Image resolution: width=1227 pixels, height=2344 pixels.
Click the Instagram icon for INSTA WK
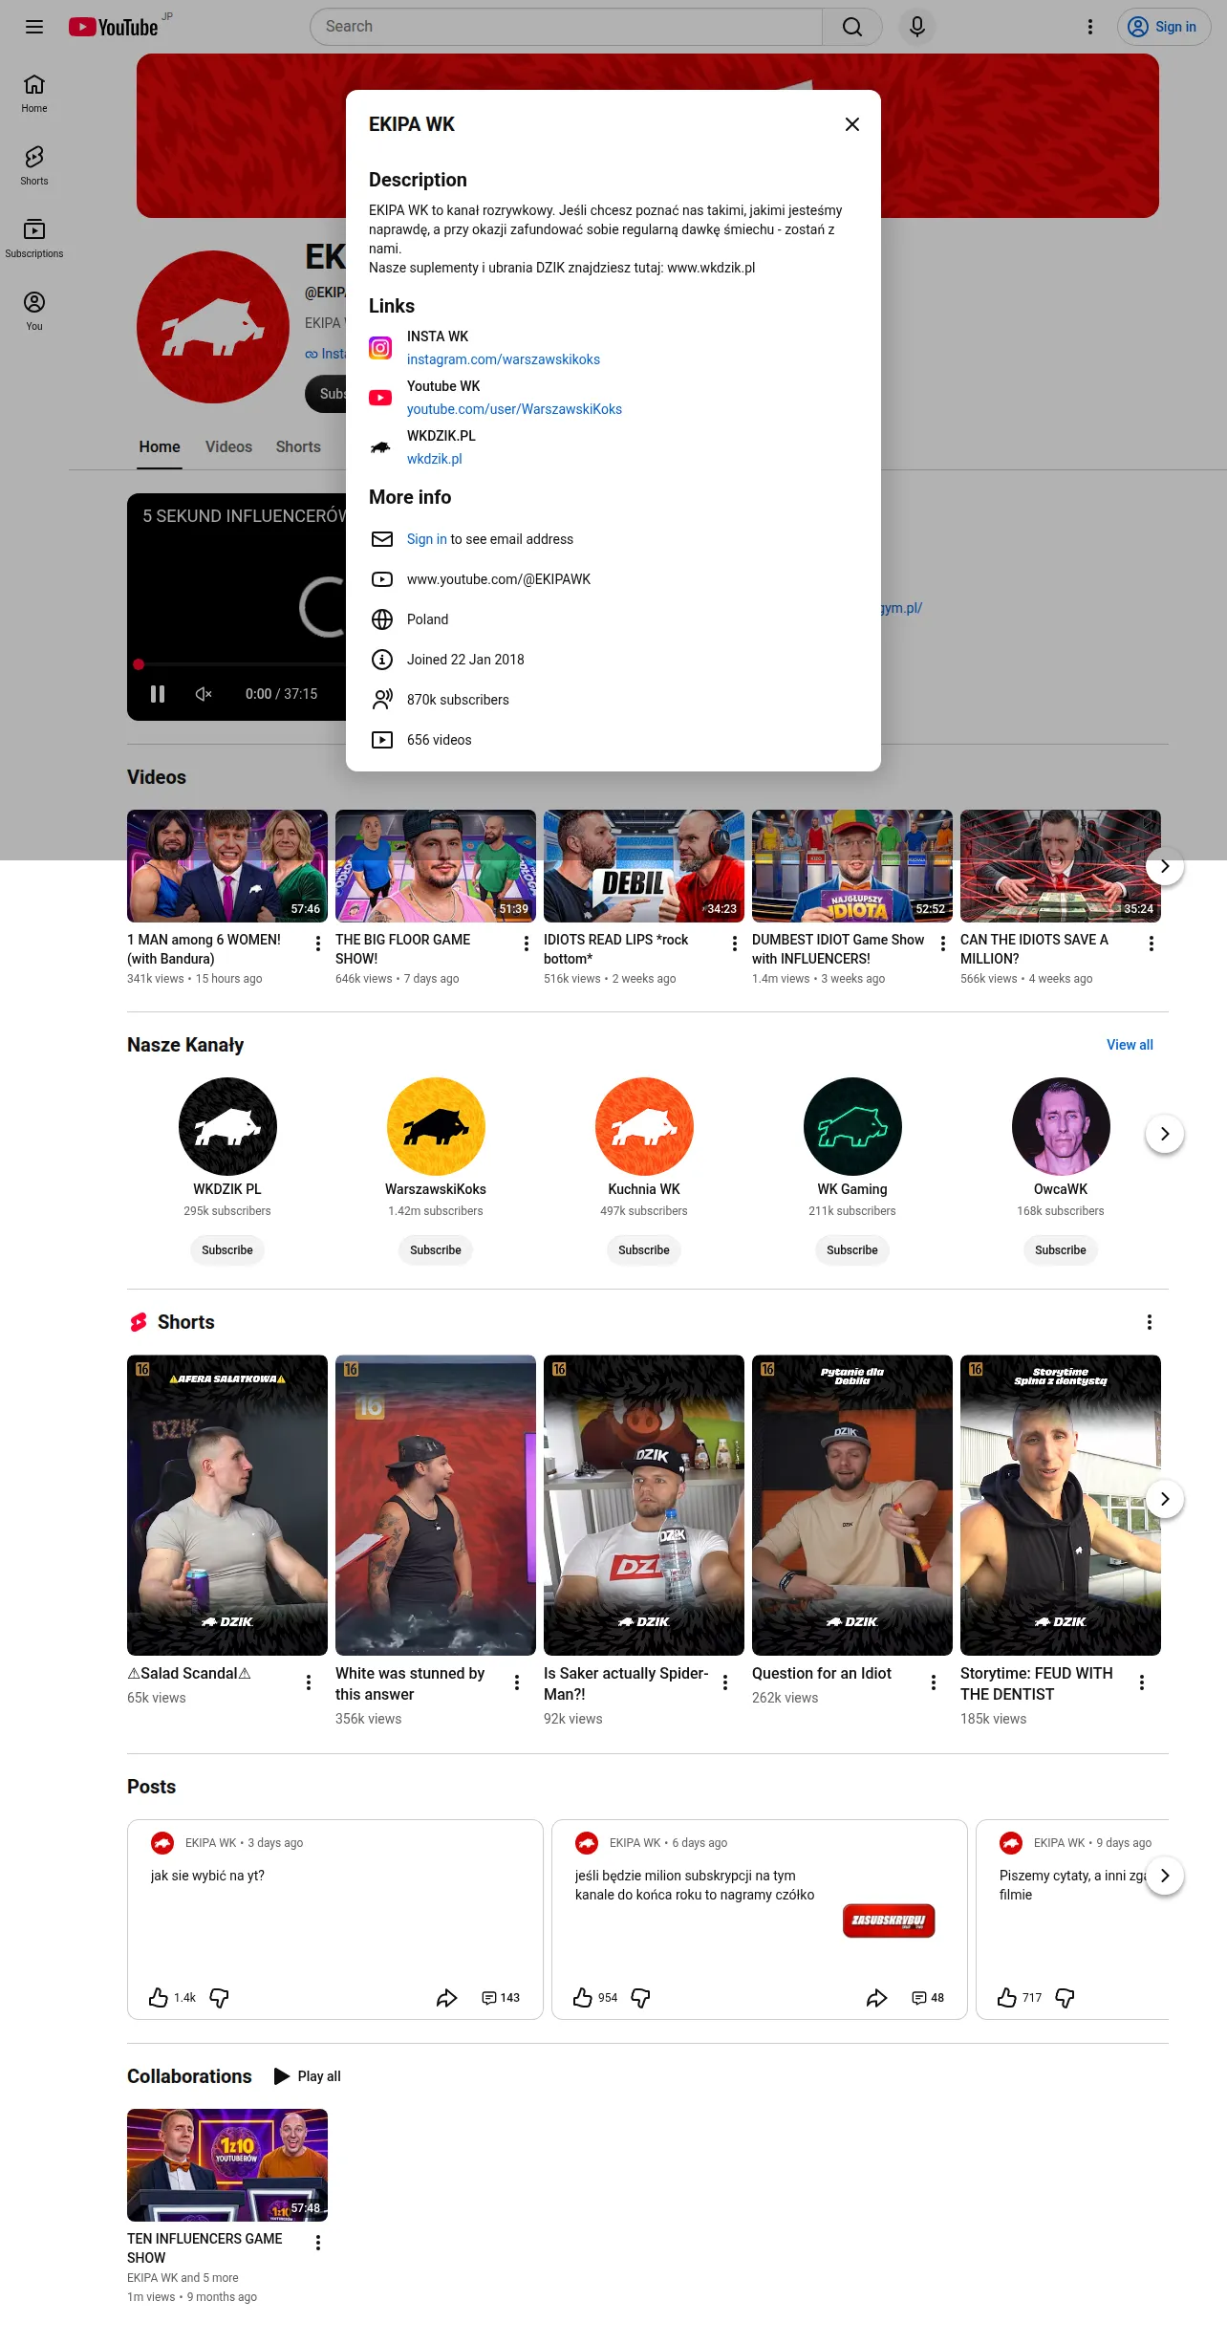[x=380, y=348]
